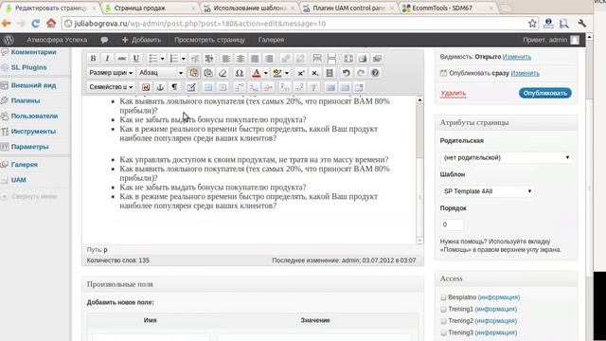The image size is (606, 341).
Task: Apply strikethrough (abc) formatting
Action: (121, 59)
